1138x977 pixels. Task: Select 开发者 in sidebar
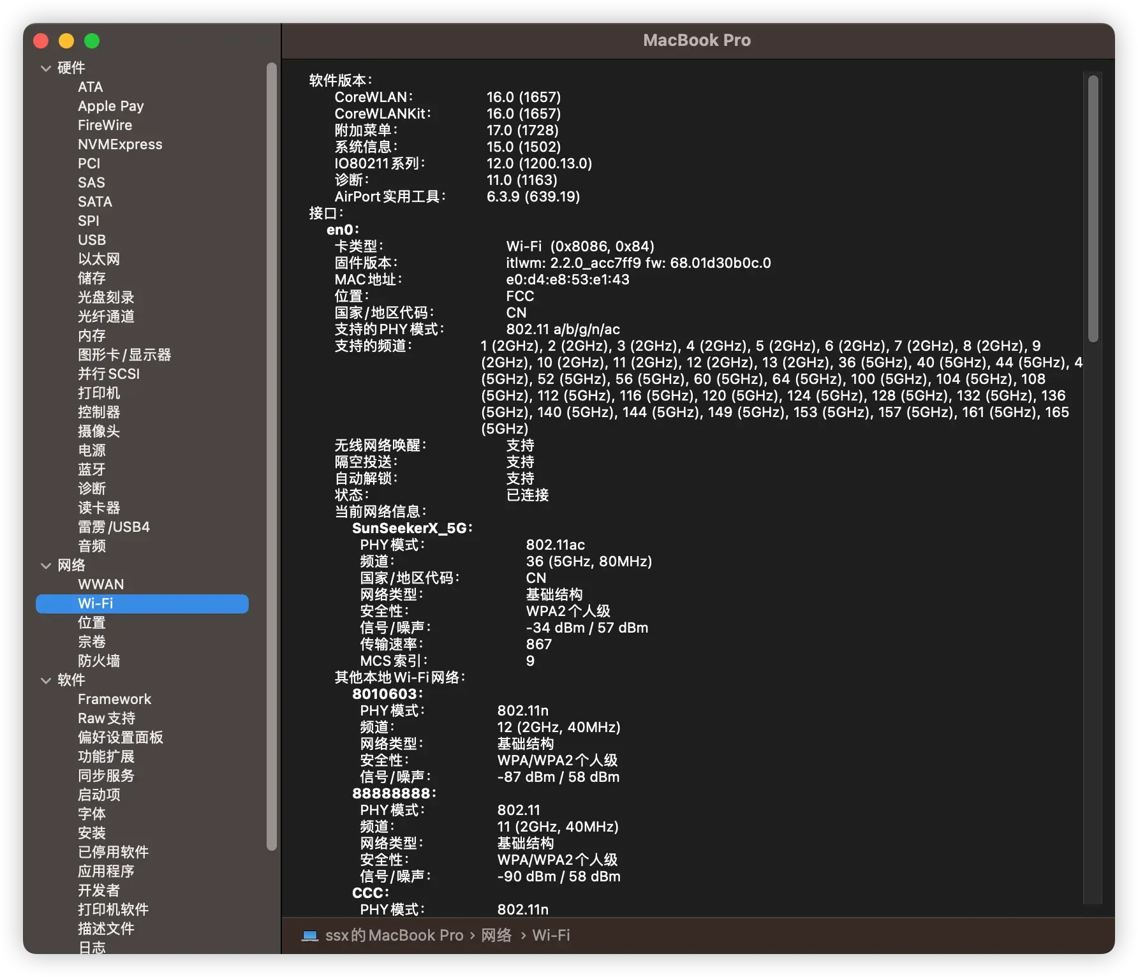point(99,891)
